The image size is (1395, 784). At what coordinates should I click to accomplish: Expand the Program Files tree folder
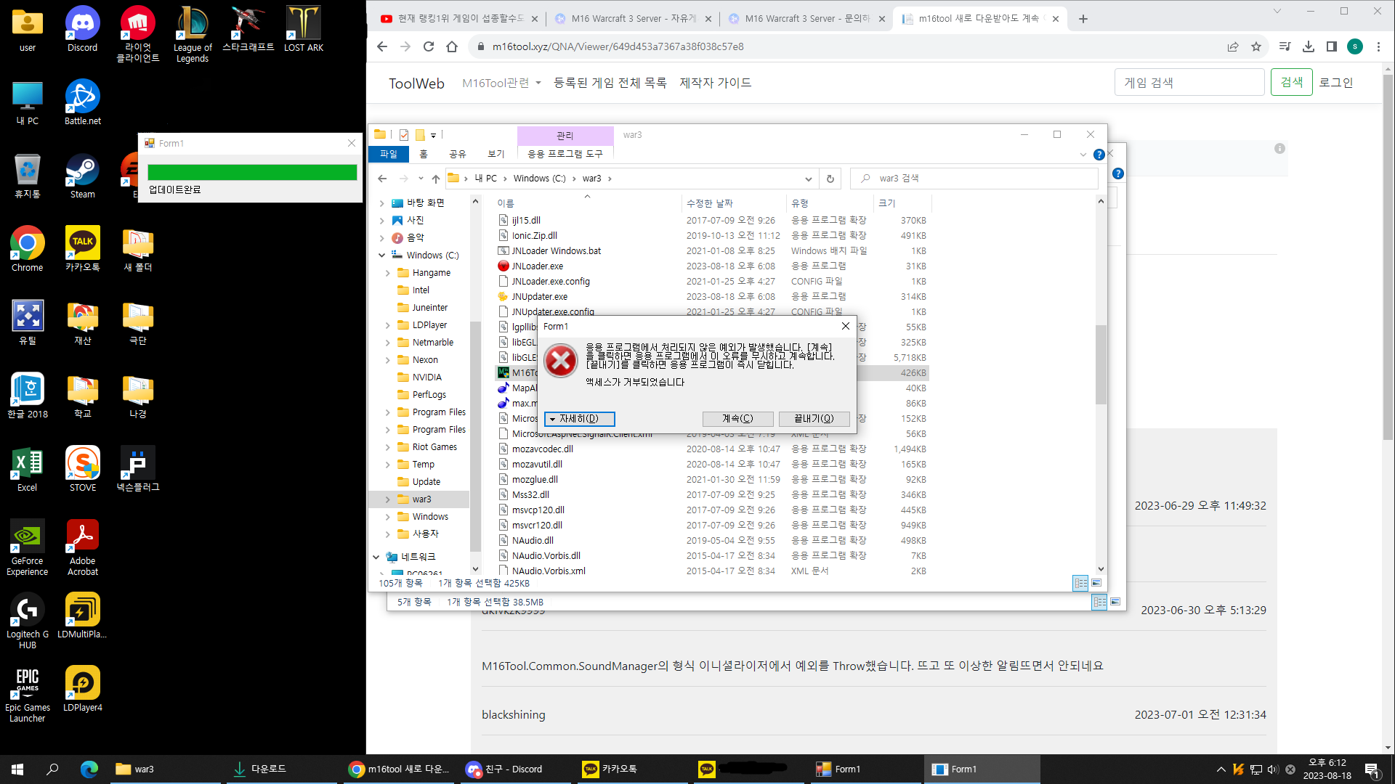click(x=387, y=412)
